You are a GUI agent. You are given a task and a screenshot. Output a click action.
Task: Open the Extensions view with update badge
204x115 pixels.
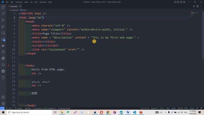coord(3,39)
